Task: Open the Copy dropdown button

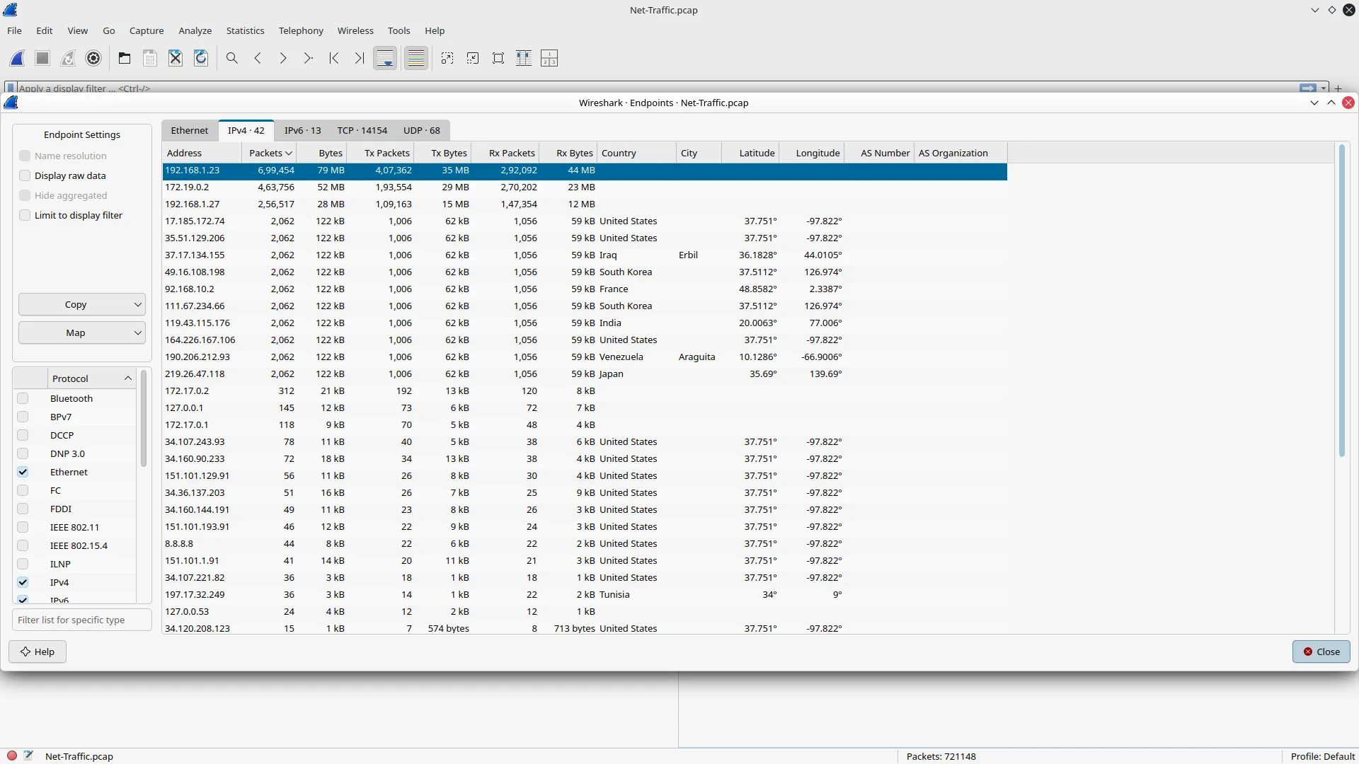Action: click(82, 304)
